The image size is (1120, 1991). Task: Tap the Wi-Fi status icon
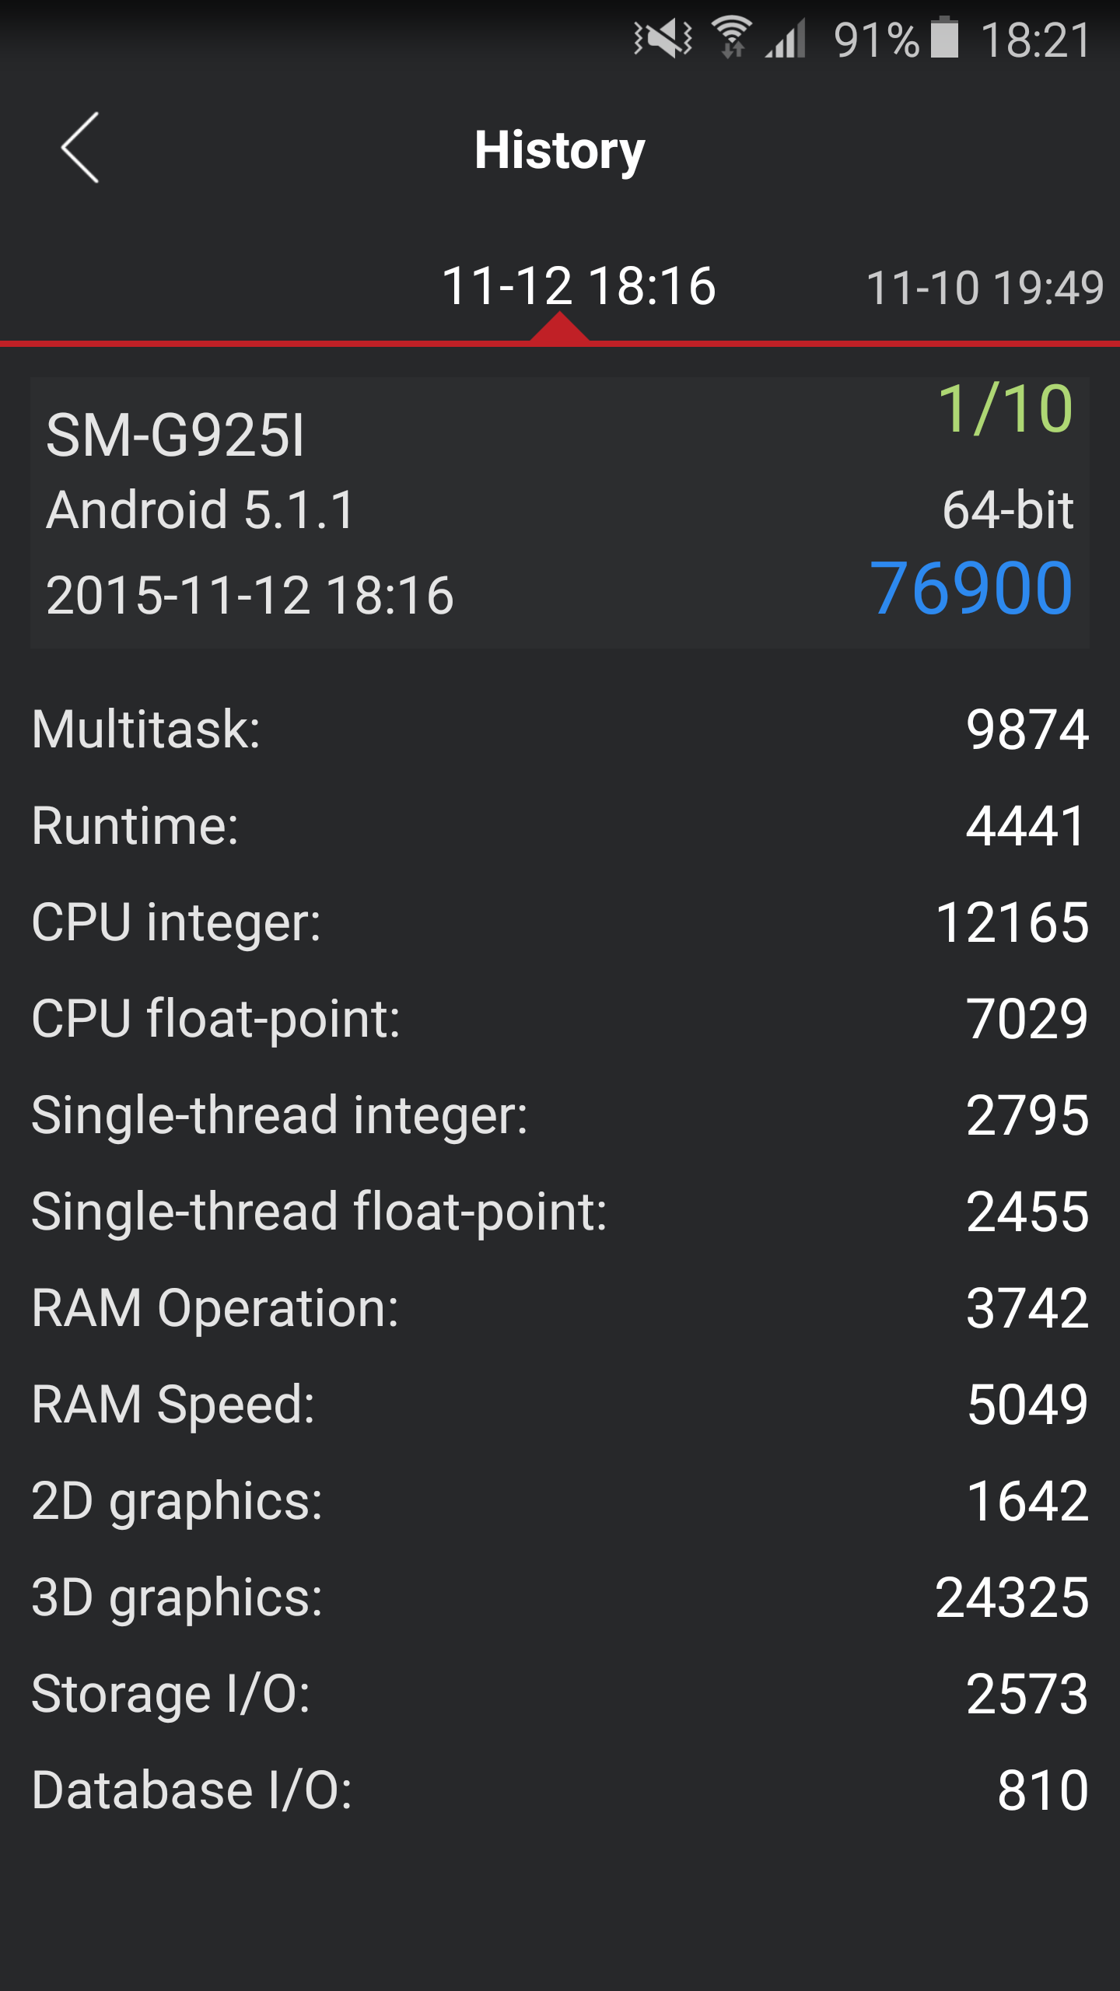click(732, 37)
